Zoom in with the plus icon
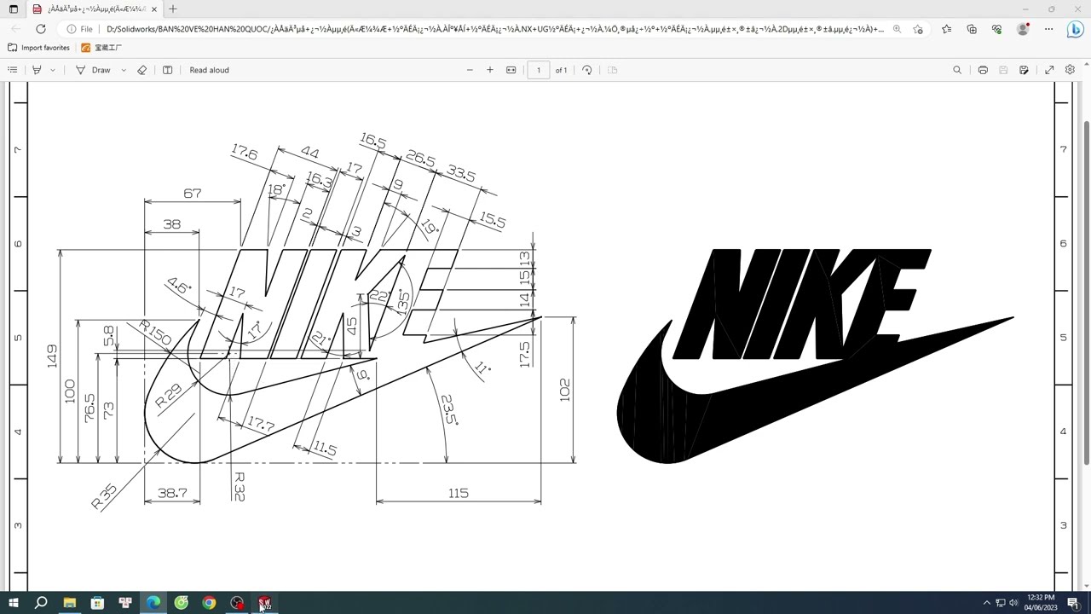Screen dimensions: 1091x614 point(490,70)
